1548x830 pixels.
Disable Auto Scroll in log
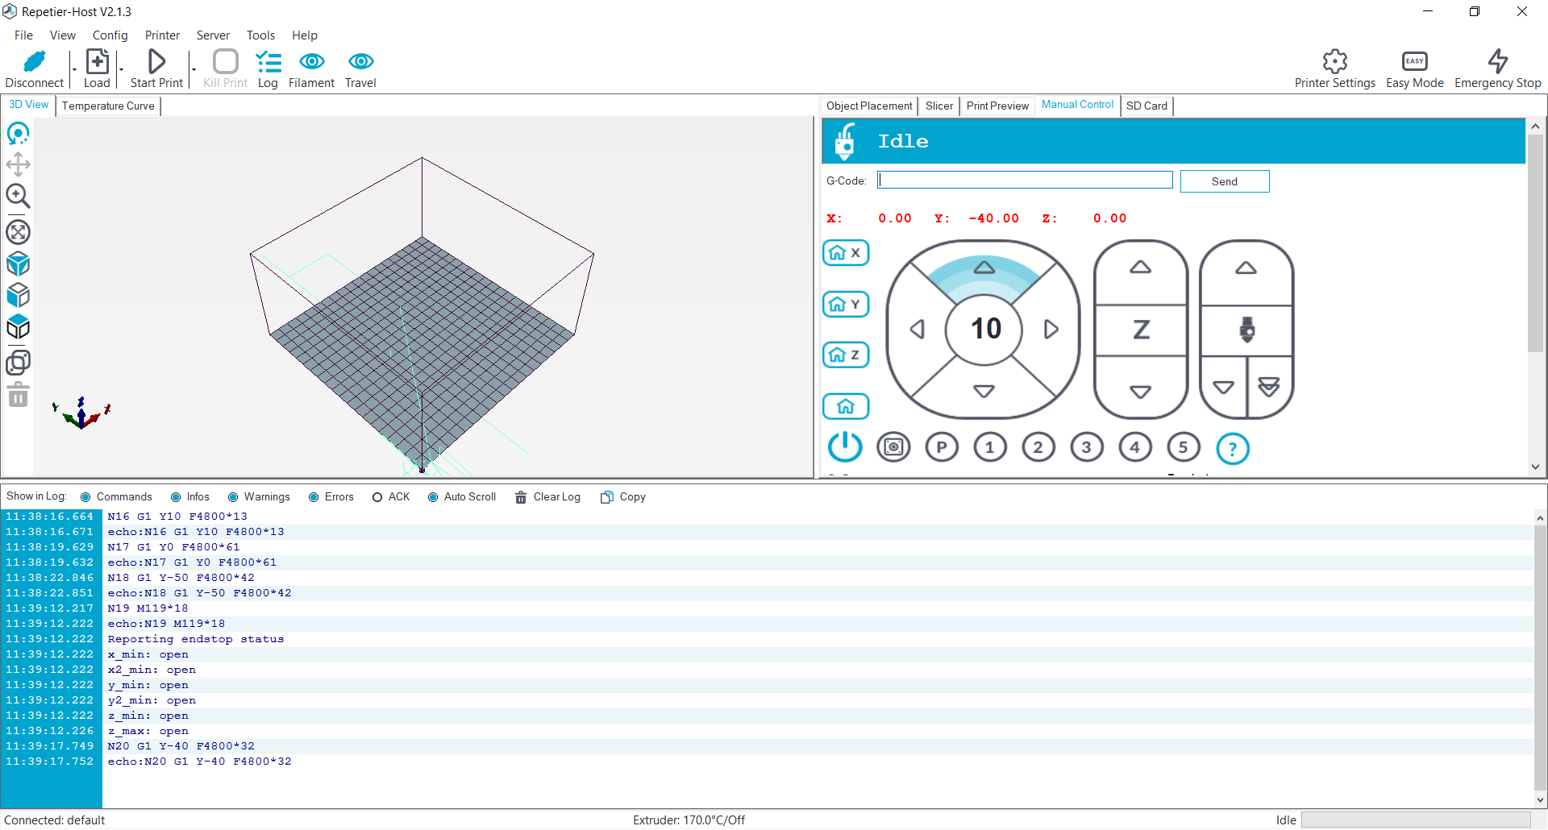(434, 496)
